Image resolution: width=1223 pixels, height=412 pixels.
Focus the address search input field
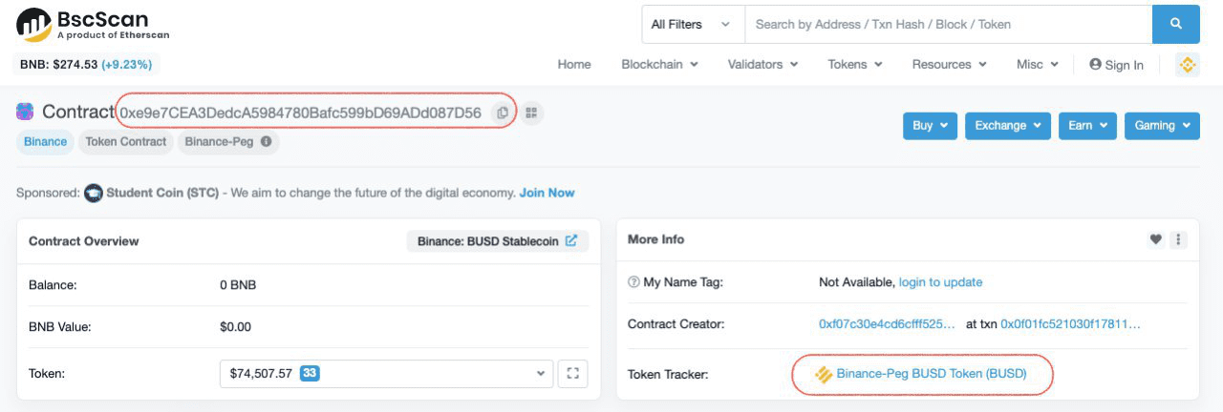pyautogui.click(x=946, y=25)
